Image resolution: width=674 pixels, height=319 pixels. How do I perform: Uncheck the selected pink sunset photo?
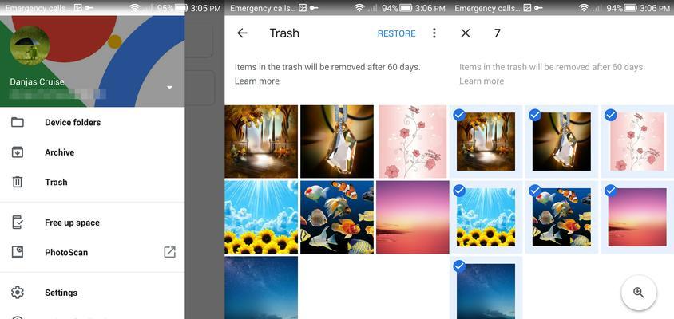[611, 191]
